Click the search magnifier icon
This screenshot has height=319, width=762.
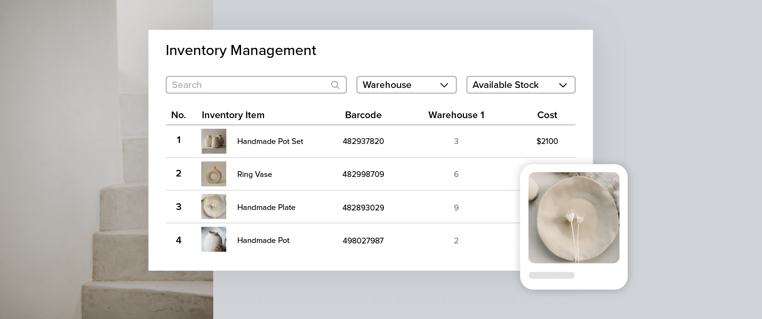[x=335, y=85]
